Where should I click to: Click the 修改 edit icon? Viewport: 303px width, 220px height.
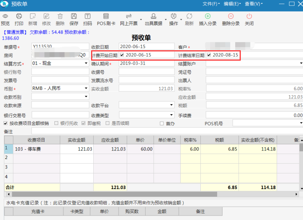[x=46, y=16]
